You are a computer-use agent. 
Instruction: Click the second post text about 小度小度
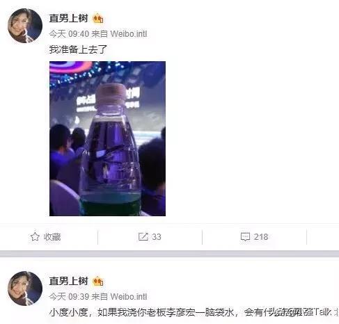pos(194,312)
